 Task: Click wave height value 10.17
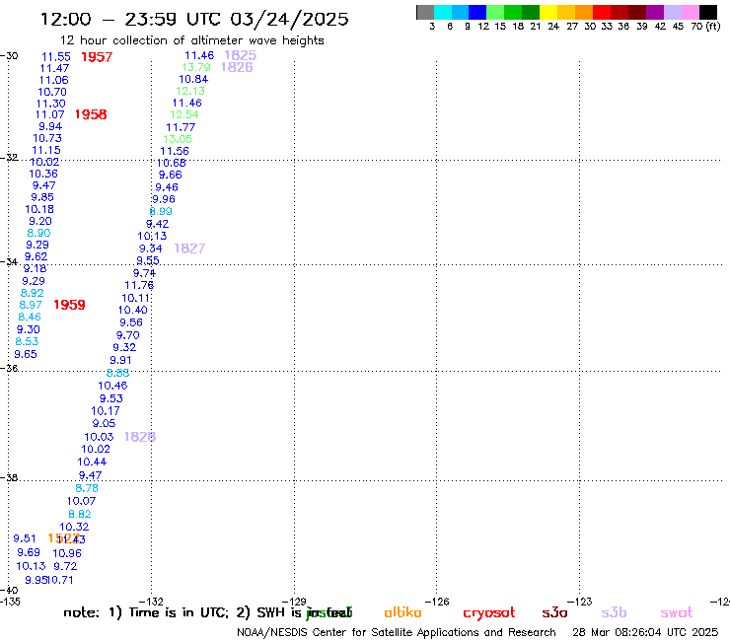pos(106,411)
